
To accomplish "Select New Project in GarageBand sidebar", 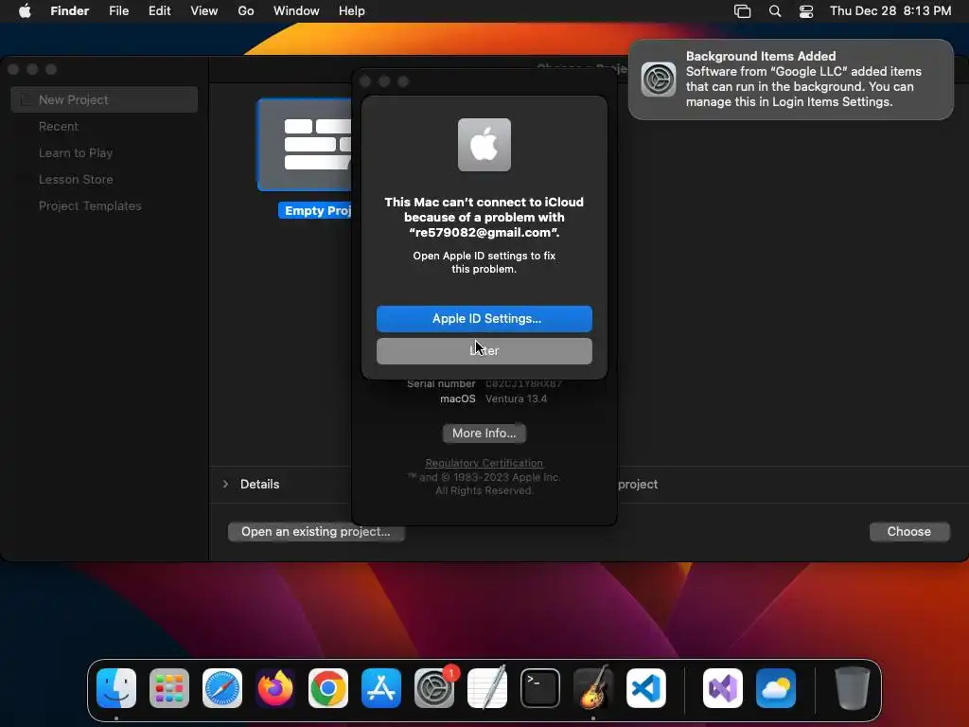I will pyautogui.click(x=104, y=99).
